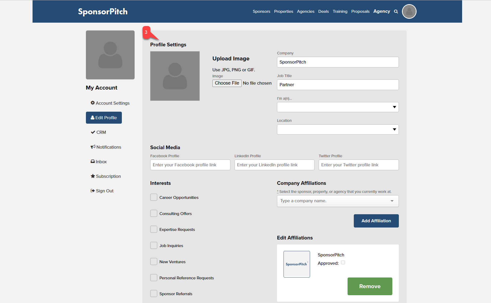The width and height of the screenshot is (491, 303).
Task: Go to Account Settings
Action: pyautogui.click(x=110, y=103)
